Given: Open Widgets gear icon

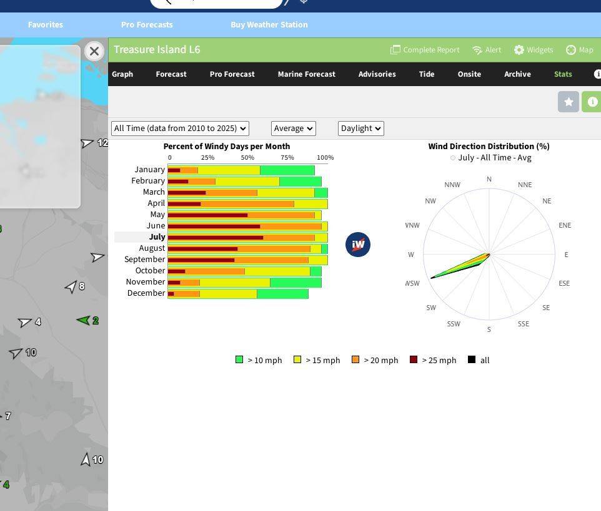Looking at the screenshot, I should pyautogui.click(x=519, y=50).
